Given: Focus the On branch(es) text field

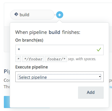Looking at the screenshot, I should (59, 50).
